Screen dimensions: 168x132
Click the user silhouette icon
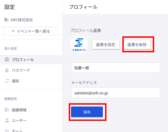click(x=7, y=120)
